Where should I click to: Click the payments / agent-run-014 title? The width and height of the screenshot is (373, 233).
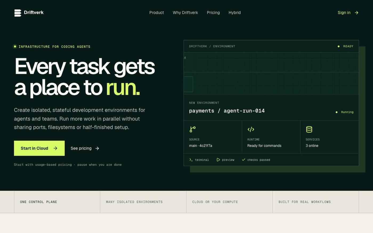click(227, 111)
